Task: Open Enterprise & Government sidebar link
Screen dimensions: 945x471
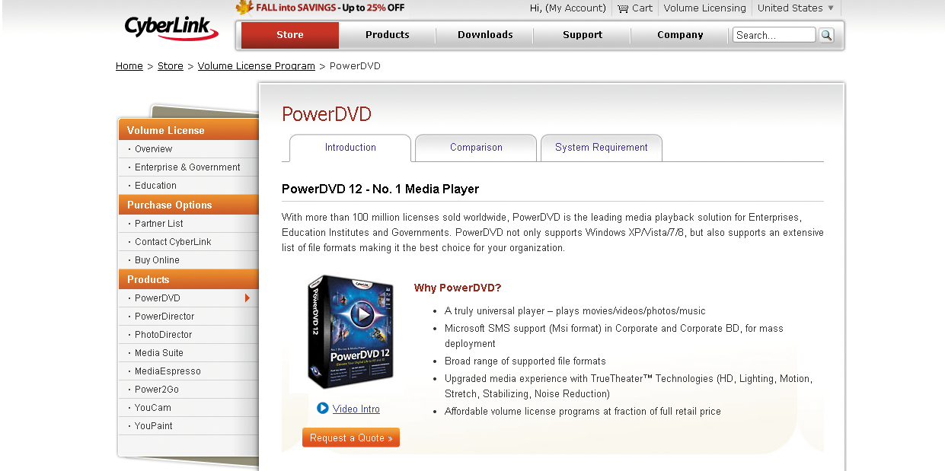Action: [187, 167]
